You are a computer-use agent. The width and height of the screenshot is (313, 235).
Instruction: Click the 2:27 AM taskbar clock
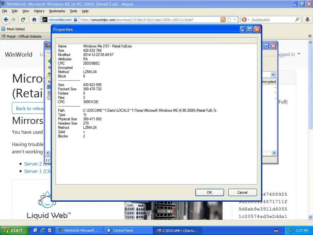click(302, 230)
